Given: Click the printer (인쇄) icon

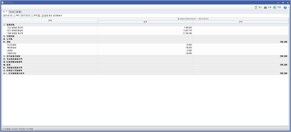Looking at the screenshot, I should [266, 7].
